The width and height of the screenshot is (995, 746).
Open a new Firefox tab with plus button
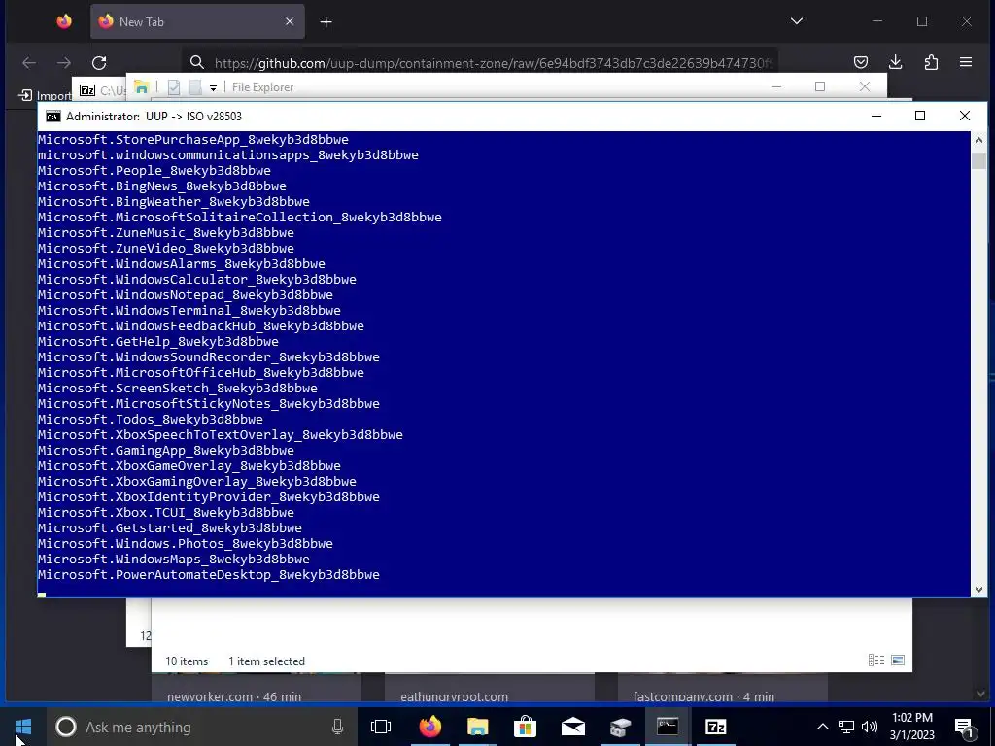[326, 22]
